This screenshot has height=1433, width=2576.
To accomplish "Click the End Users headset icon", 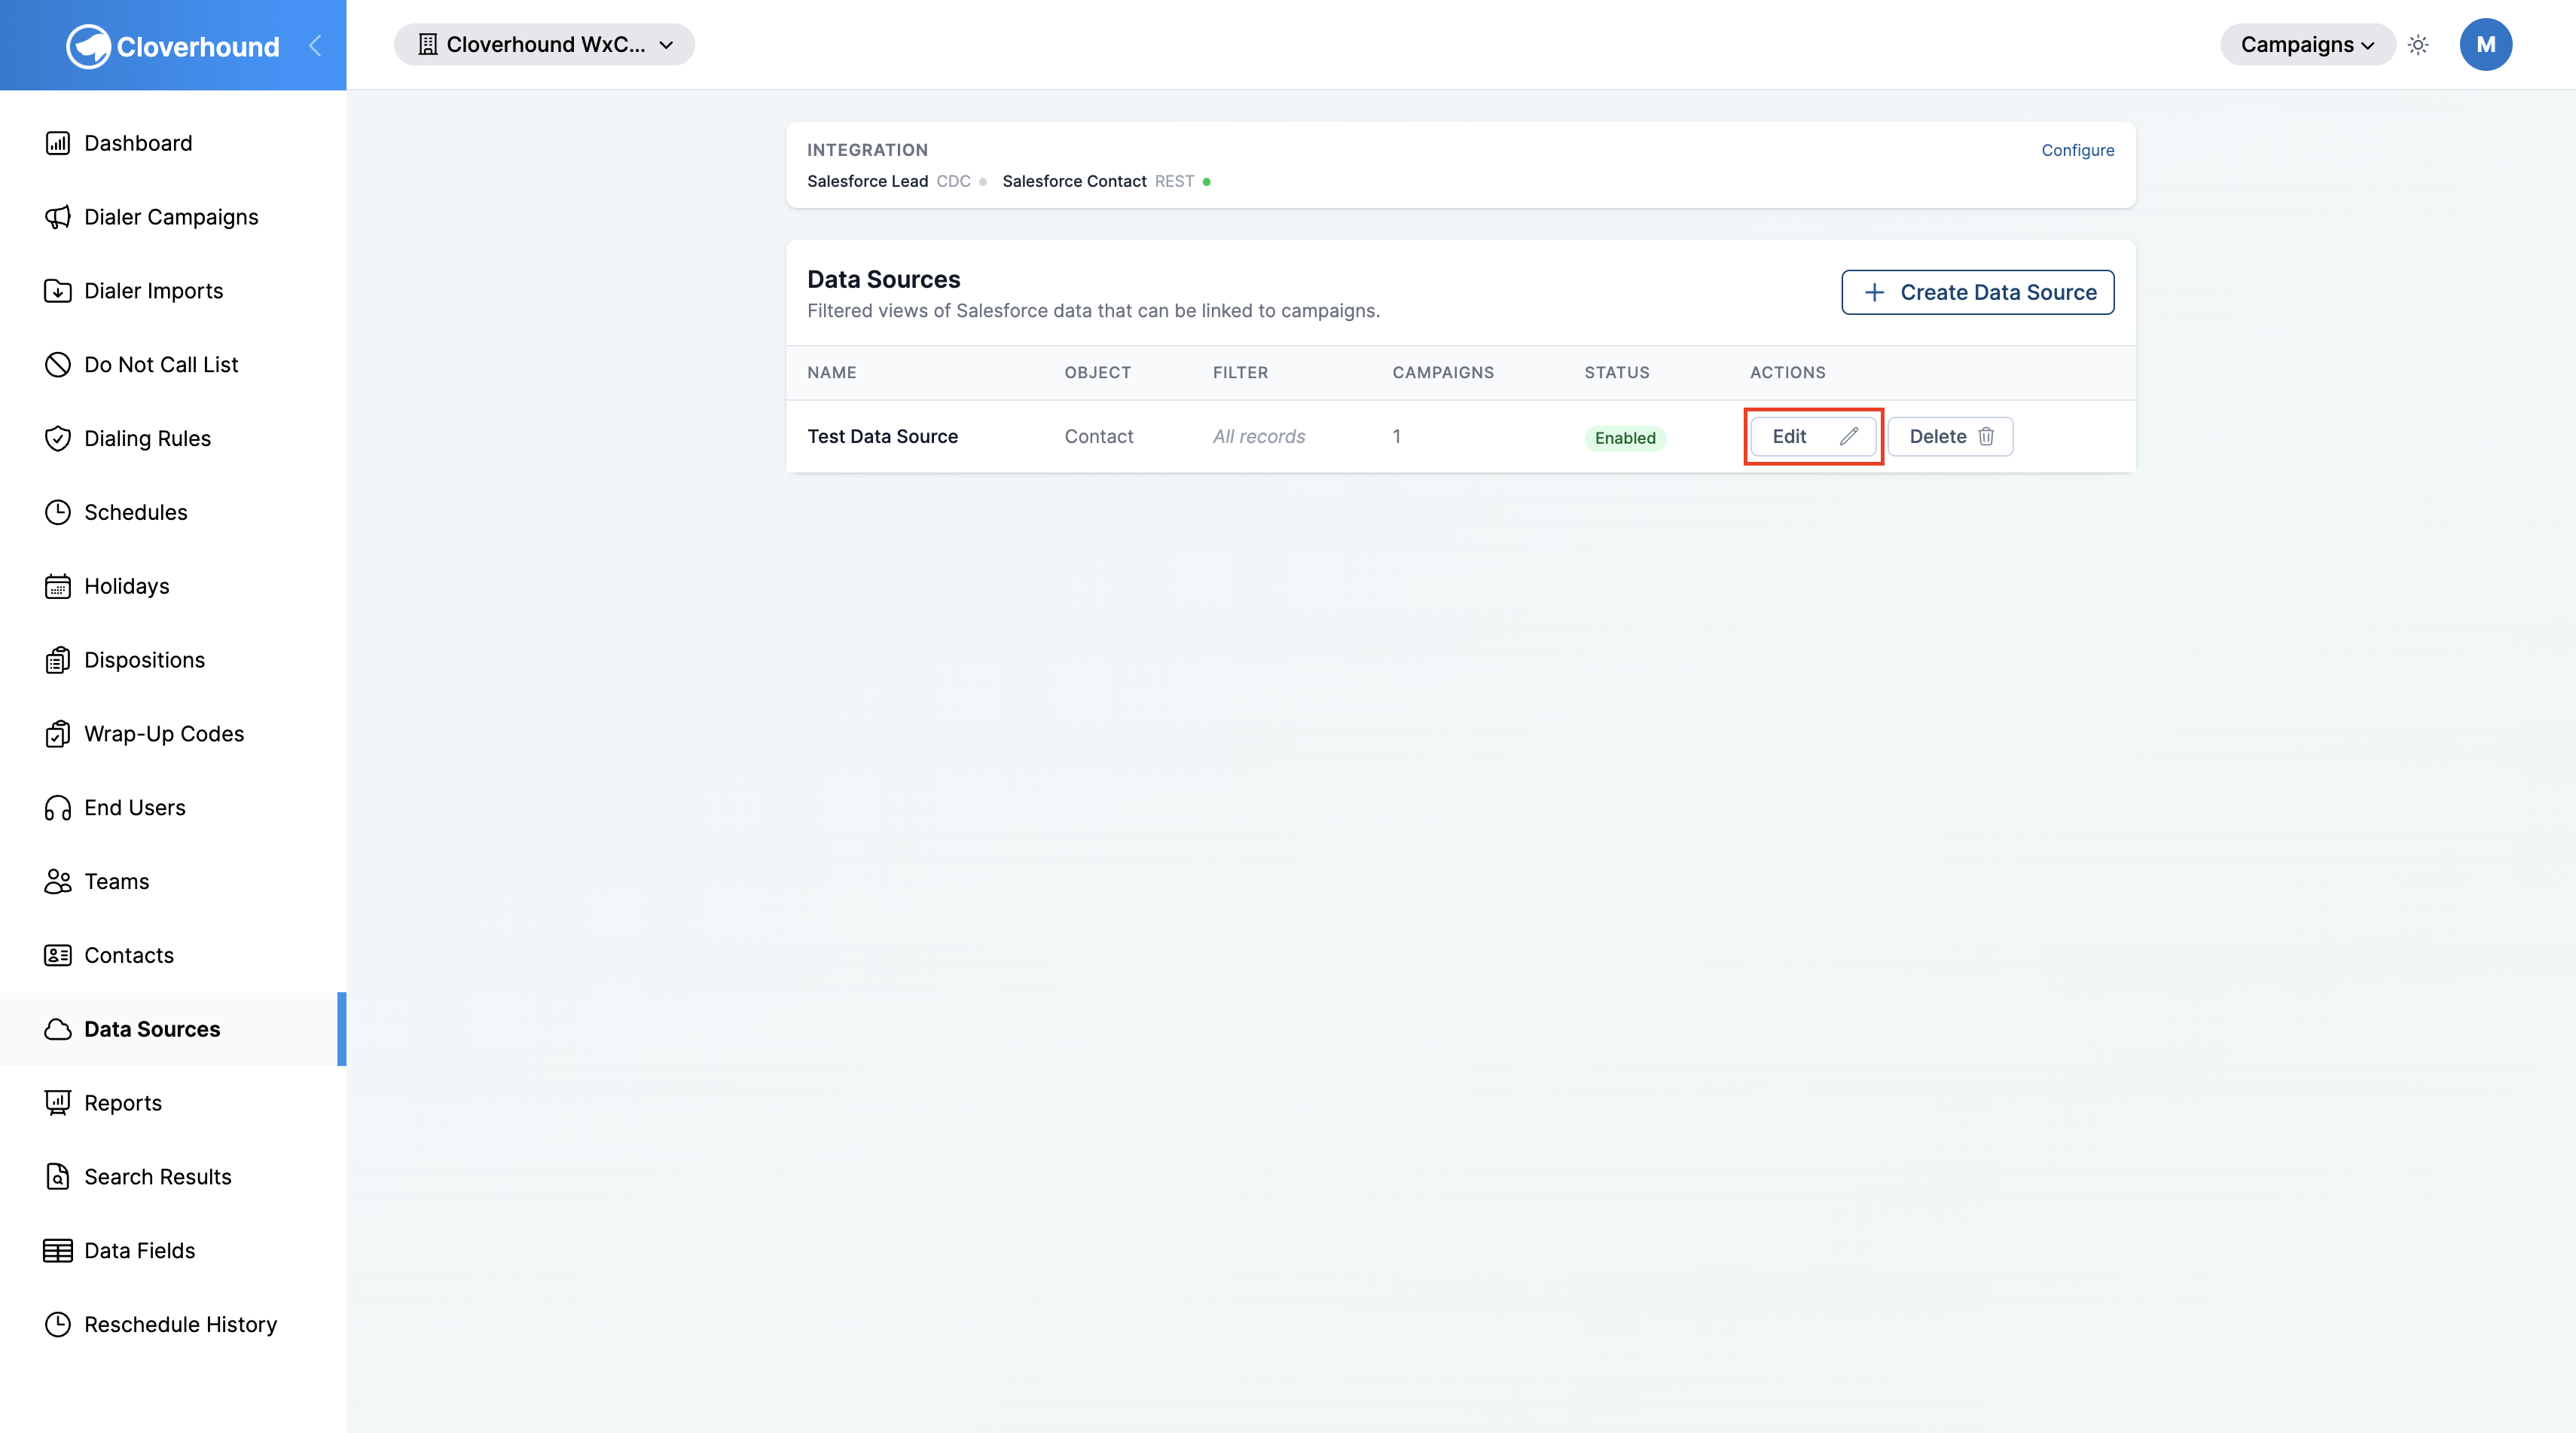I will [58, 808].
